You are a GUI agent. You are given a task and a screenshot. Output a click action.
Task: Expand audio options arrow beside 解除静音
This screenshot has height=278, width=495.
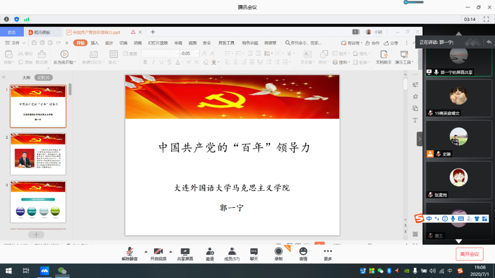(x=146, y=251)
